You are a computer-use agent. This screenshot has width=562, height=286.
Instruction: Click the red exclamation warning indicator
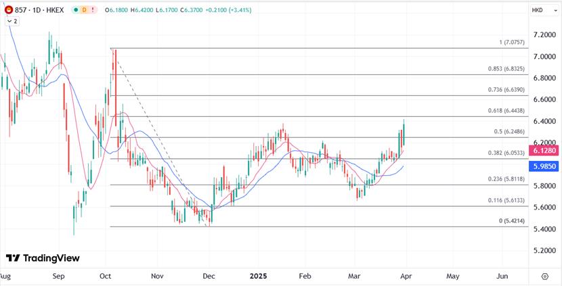coord(93,11)
